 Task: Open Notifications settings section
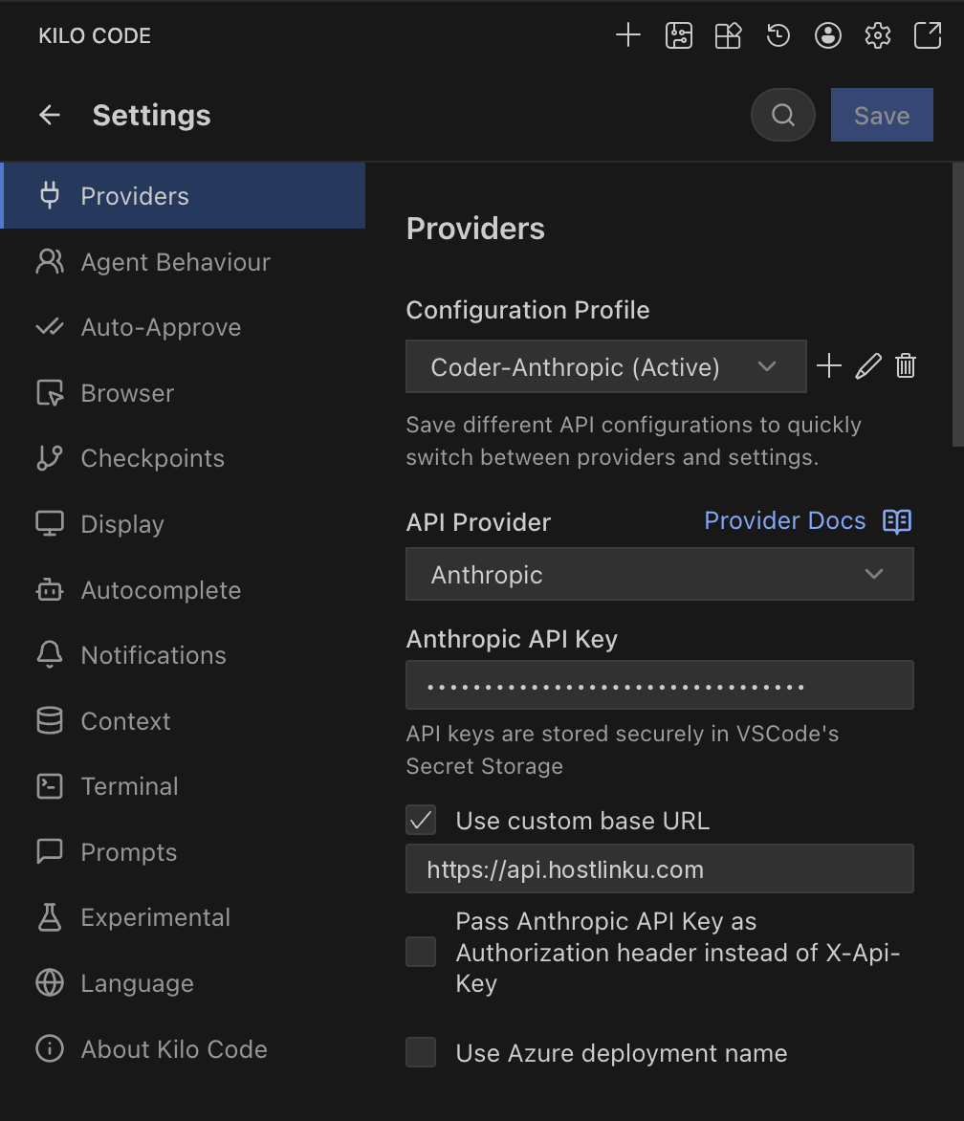[185, 655]
